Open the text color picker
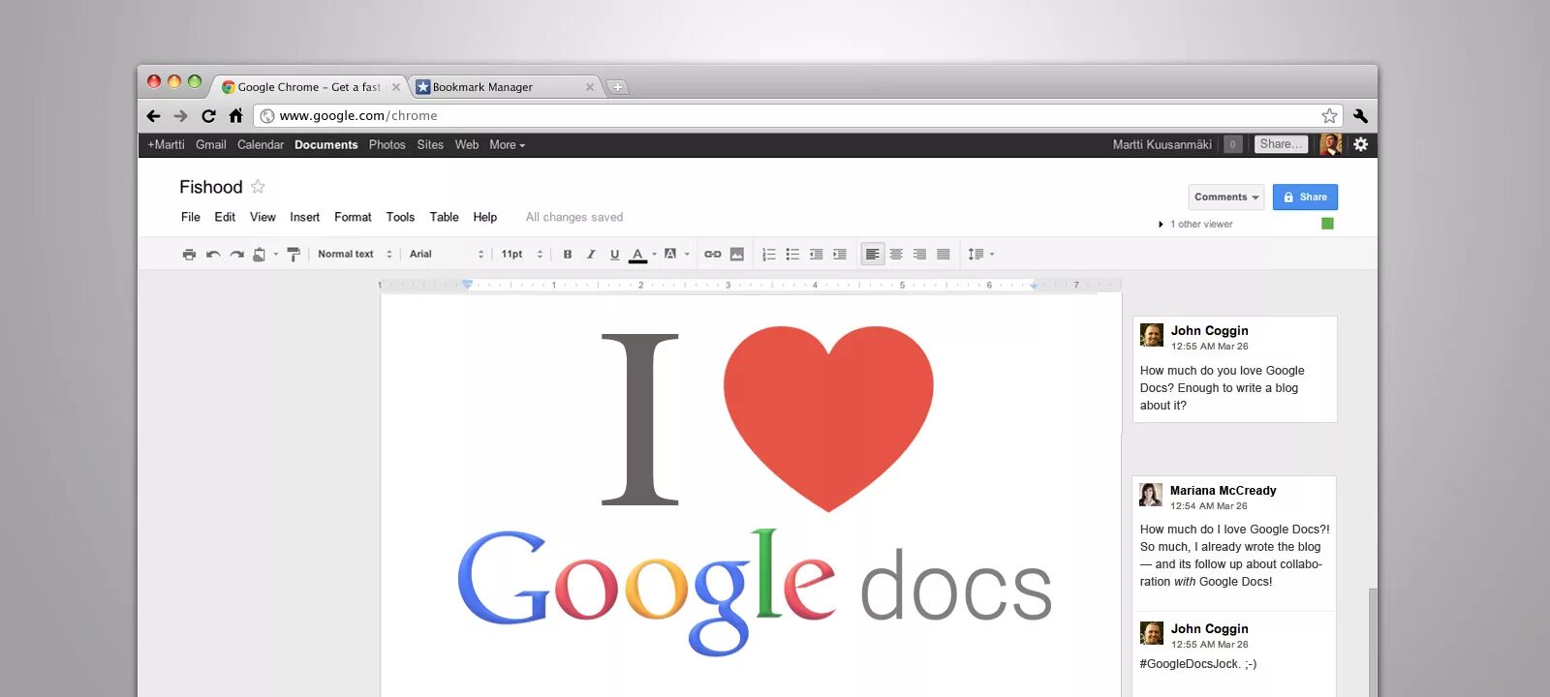The width and height of the screenshot is (1550, 697). pyautogui.click(x=638, y=255)
